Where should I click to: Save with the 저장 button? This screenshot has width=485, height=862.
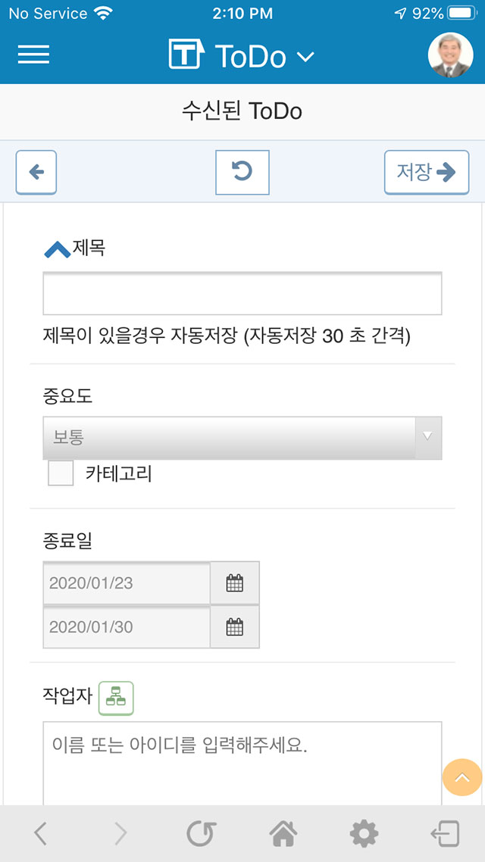click(427, 172)
